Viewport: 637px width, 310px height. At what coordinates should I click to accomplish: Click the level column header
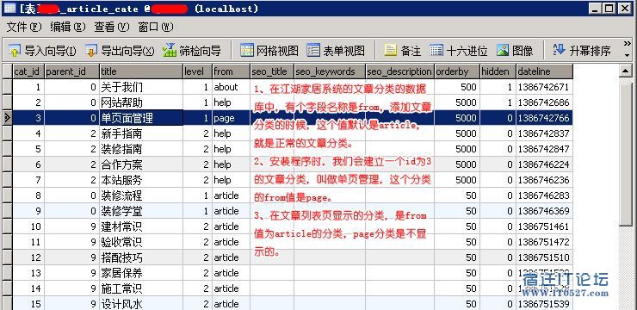pyautogui.click(x=197, y=71)
